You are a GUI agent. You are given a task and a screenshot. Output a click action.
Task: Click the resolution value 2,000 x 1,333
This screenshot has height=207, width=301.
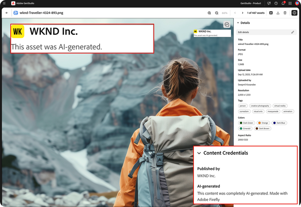click(244, 95)
